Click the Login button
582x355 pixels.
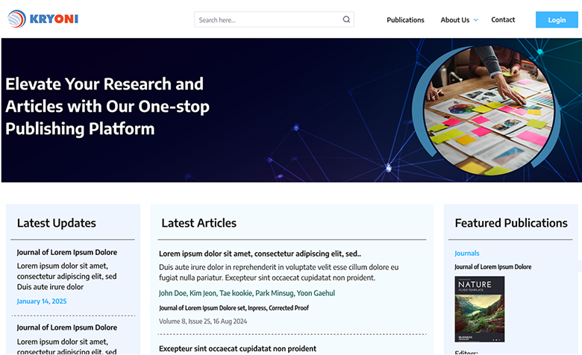(557, 20)
